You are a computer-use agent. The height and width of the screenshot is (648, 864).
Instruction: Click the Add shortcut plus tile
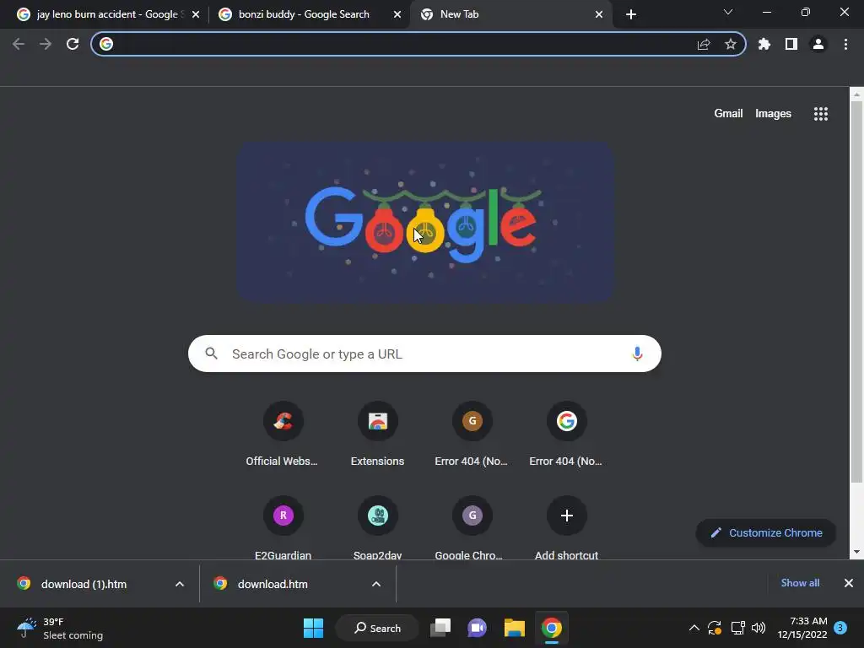coord(566,528)
